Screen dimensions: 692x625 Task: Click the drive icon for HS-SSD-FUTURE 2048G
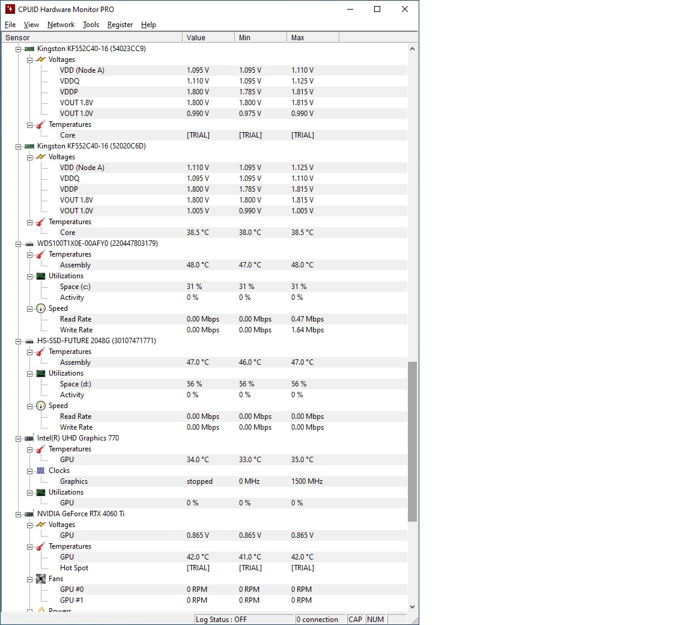tap(29, 341)
